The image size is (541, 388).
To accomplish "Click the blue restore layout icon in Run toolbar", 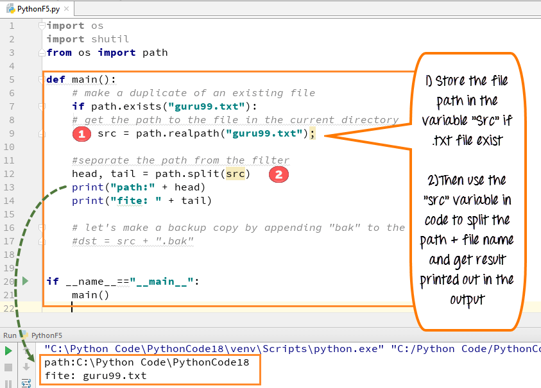I will 27,383.
